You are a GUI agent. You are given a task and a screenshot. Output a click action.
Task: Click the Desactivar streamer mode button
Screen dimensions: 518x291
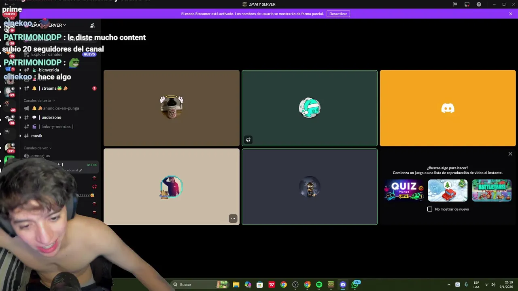[x=338, y=14]
